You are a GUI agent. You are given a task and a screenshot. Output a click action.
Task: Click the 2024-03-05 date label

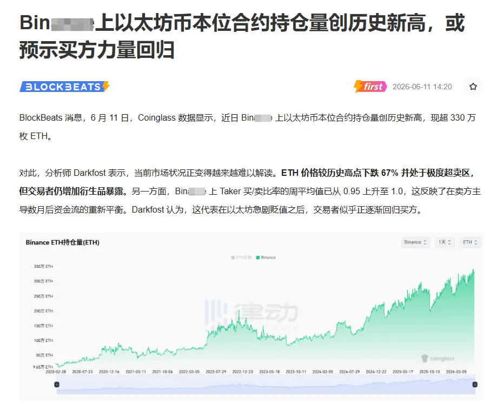323,372
